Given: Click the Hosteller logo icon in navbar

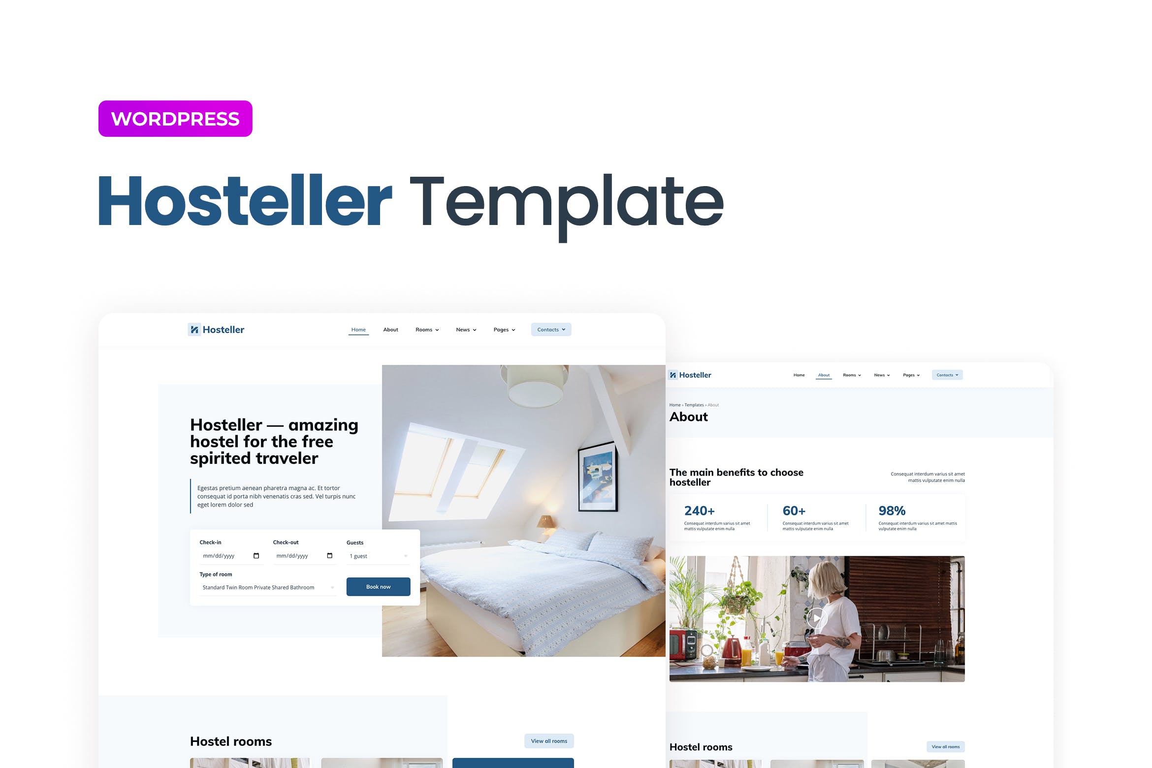Looking at the screenshot, I should (x=193, y=328).
